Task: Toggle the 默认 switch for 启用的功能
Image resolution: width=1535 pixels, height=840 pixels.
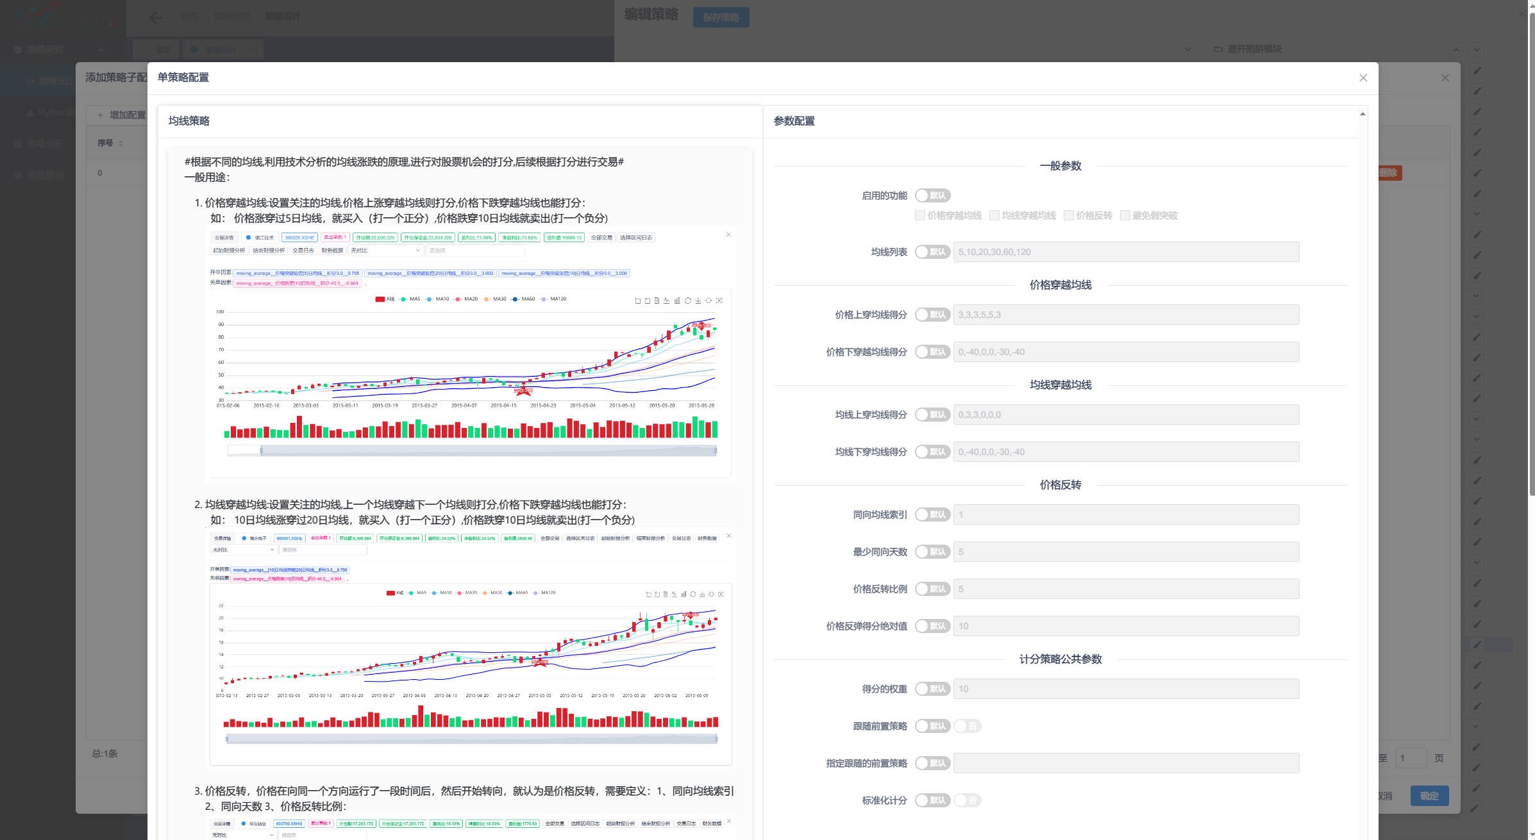Action: [x=932, y=195]
